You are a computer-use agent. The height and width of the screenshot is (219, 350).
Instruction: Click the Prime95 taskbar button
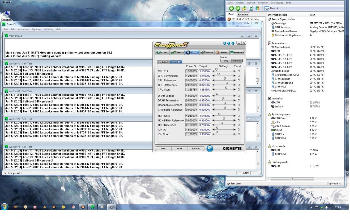coord(92,207)
